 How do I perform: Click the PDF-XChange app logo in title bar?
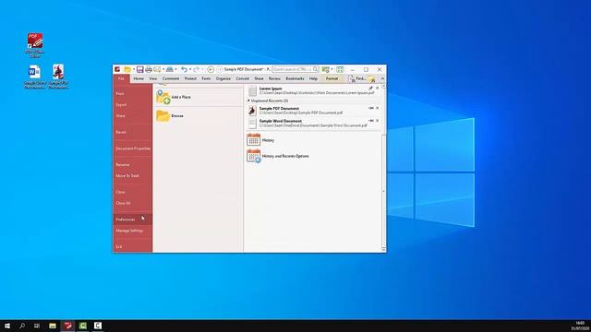click(117, 69)
